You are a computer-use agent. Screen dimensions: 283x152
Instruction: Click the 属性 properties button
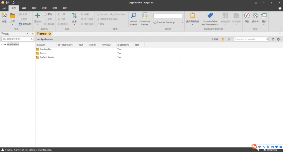(x=48, y=14)
